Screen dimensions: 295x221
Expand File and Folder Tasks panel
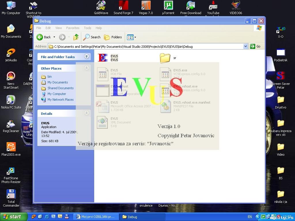pos(86,56)
